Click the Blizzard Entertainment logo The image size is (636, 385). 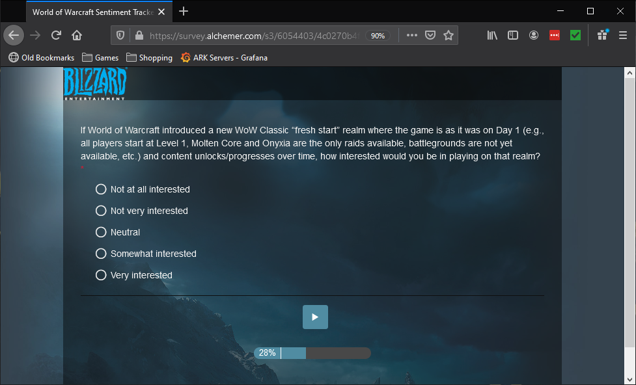pyautogui.click(x=95, y=84)
